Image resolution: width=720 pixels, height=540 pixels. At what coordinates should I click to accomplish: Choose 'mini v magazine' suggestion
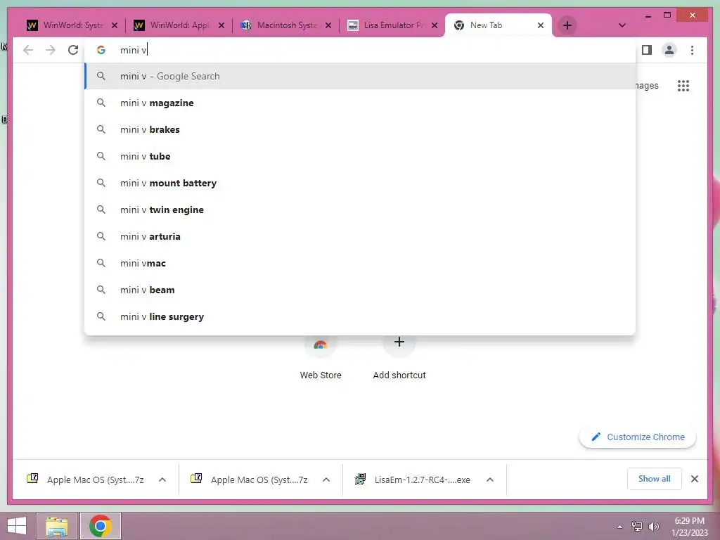360,103
